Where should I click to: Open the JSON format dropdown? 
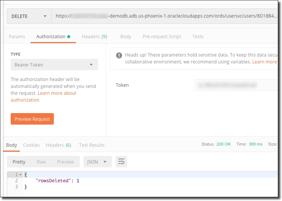click(x=97, y=162)
